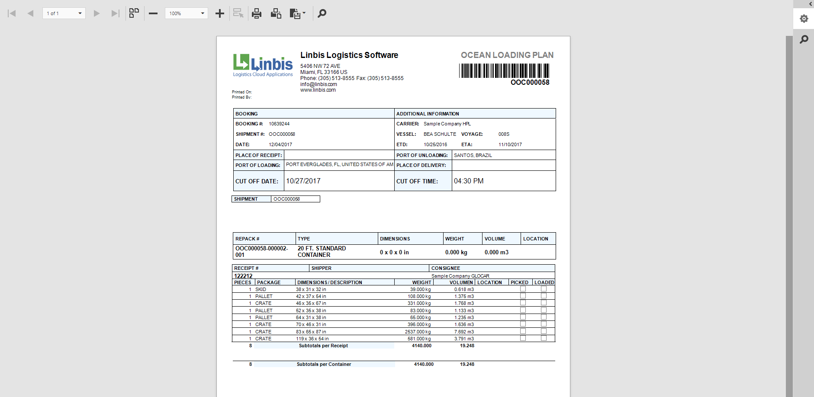Viewport: 814px width, 397px height.
Task: Check Picked box for 396.000 kg crate
Action: click(x=523, y=324)
